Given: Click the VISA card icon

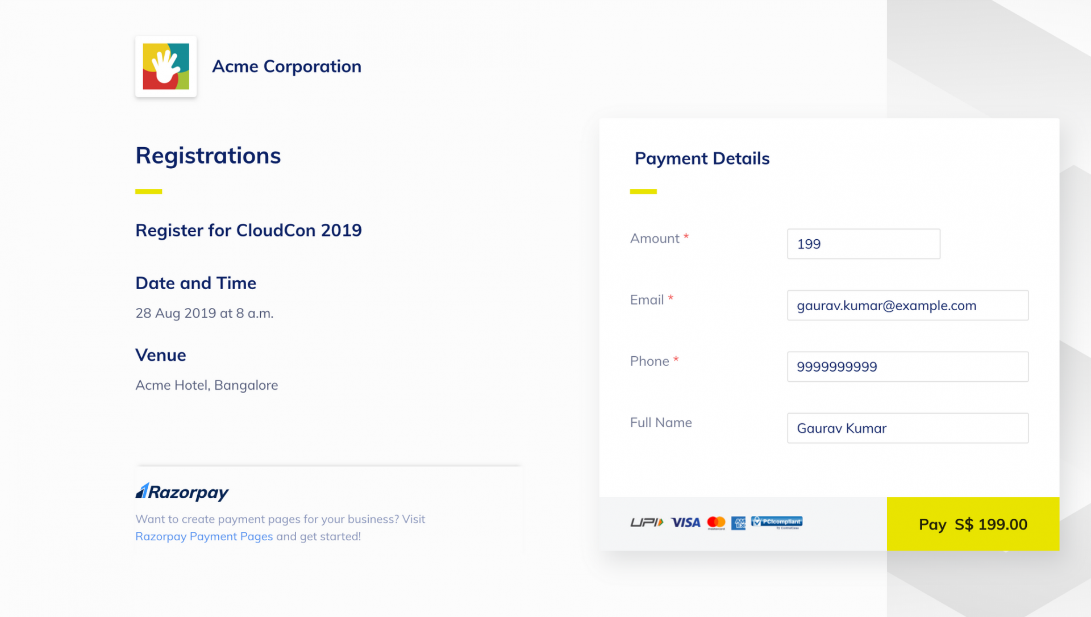Looking at the screenshot, I should (686, 522).
